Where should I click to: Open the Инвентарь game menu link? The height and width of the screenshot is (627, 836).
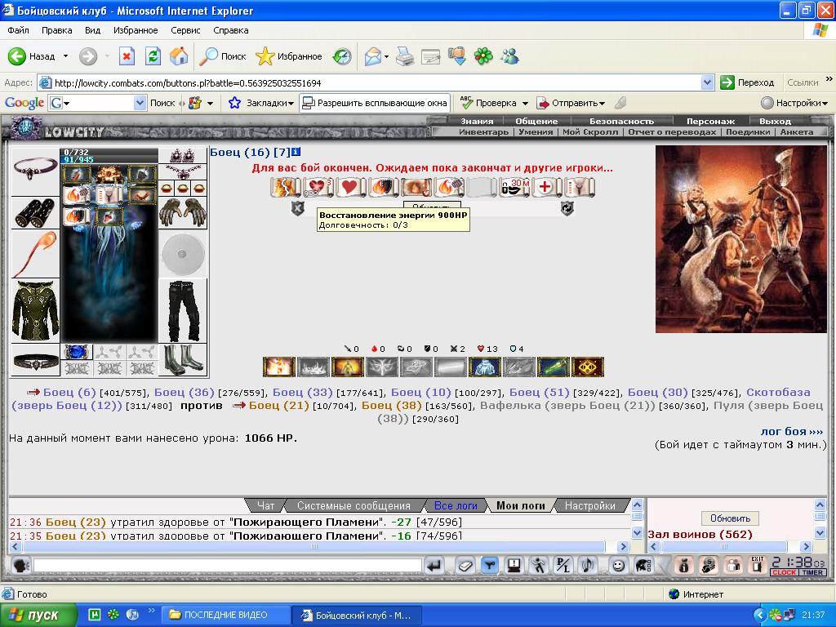(483, 131)
